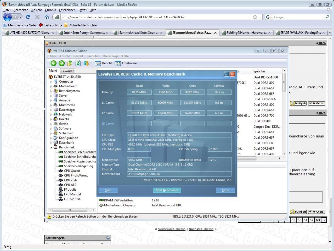This screenshot has height=251, width=334.
Task: Select the Multimedia tree node
Action: [x=67, y=105]
